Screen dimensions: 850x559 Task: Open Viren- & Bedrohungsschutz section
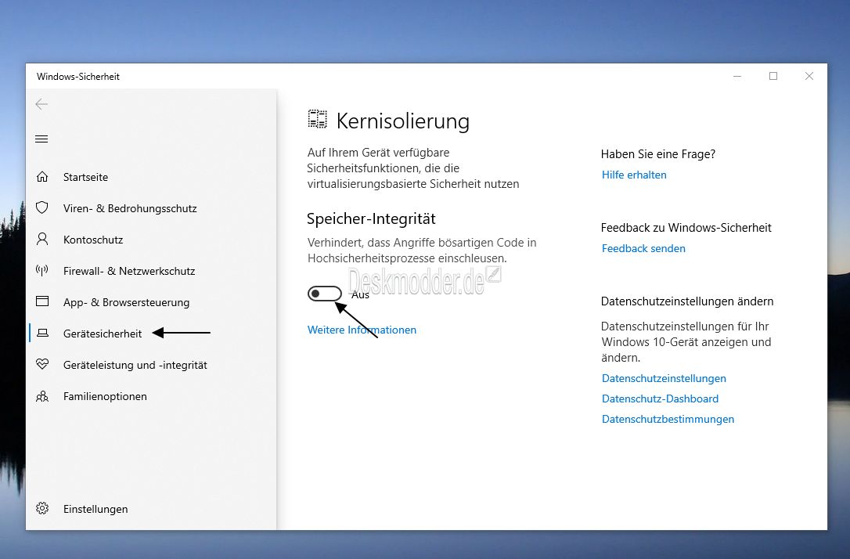tap(130, 209)
